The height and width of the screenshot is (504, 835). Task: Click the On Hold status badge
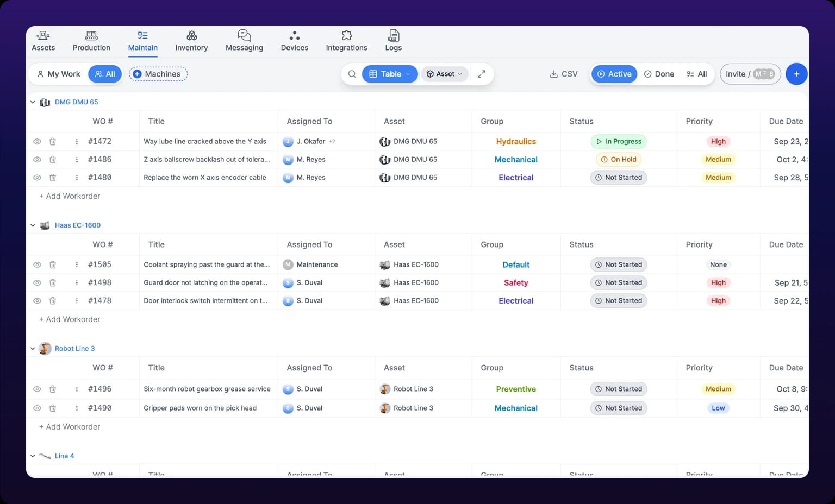tap(619, 159)
